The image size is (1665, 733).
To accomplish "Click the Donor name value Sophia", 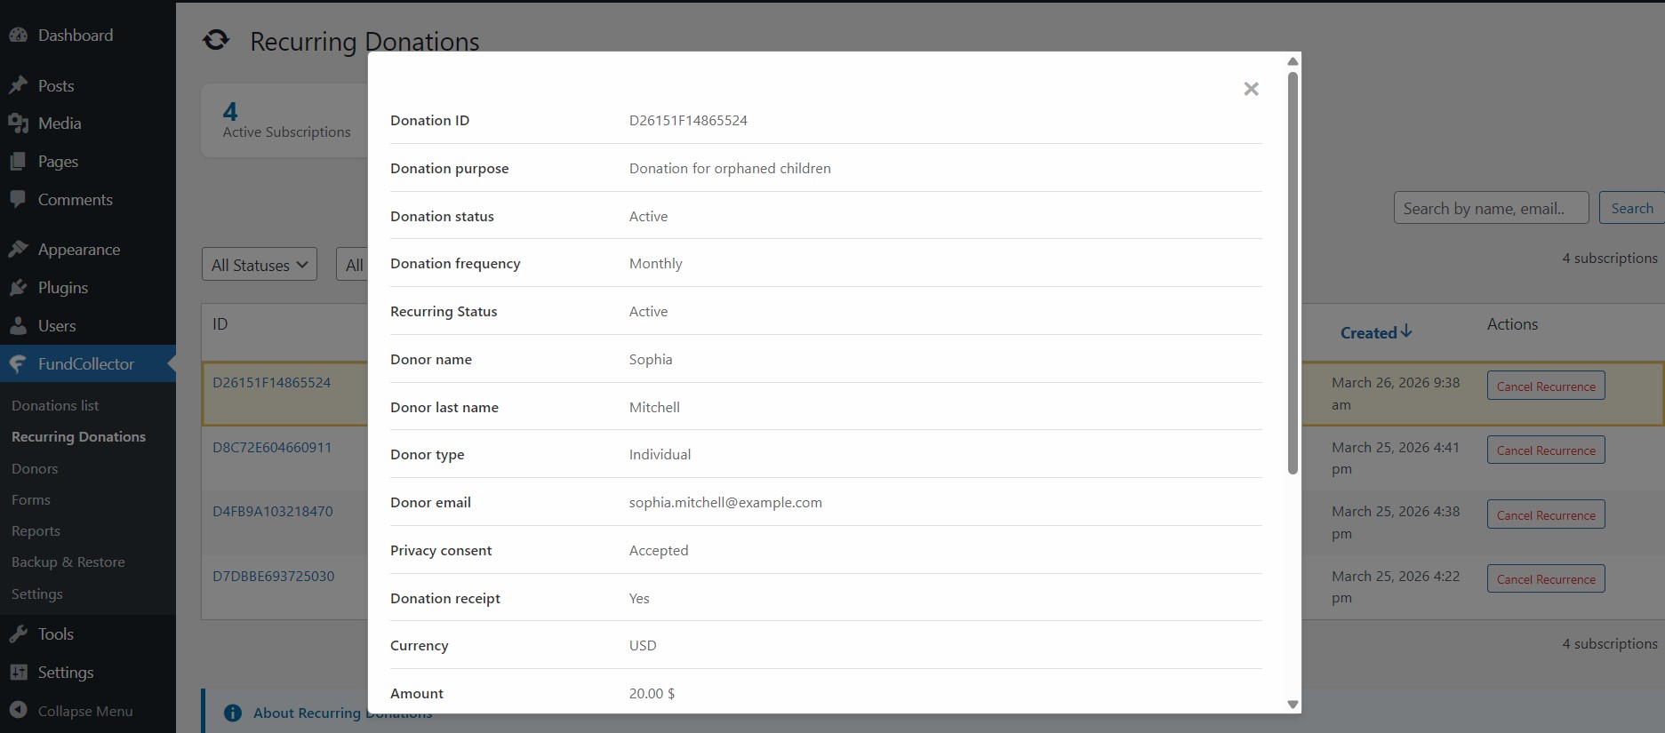I will [651, 360].
